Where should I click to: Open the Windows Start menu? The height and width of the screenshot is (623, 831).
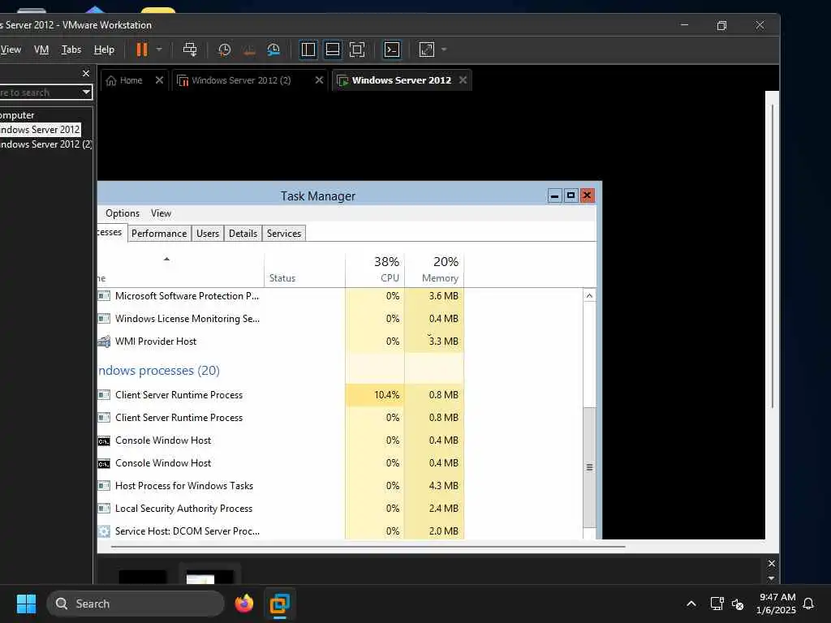pos(26,604)
